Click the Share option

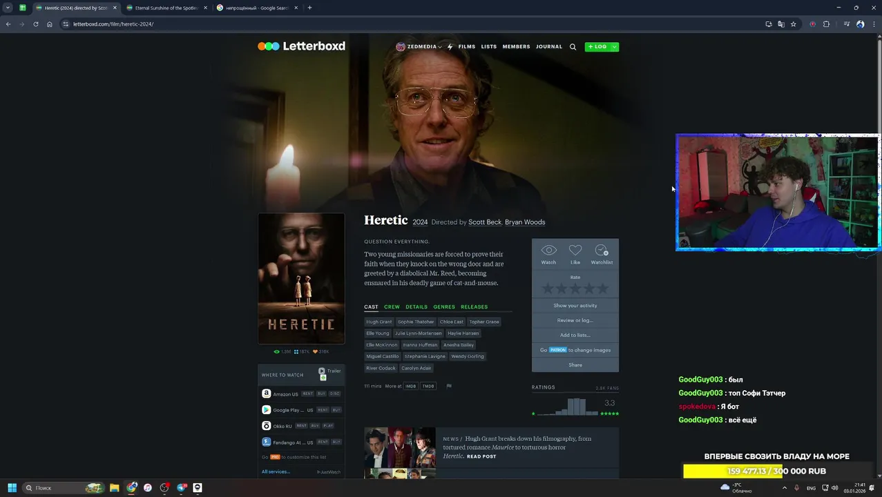pos(575,364)
